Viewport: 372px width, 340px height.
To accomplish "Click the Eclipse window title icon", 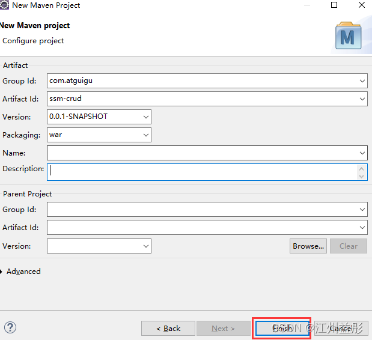I will [4, 5].
